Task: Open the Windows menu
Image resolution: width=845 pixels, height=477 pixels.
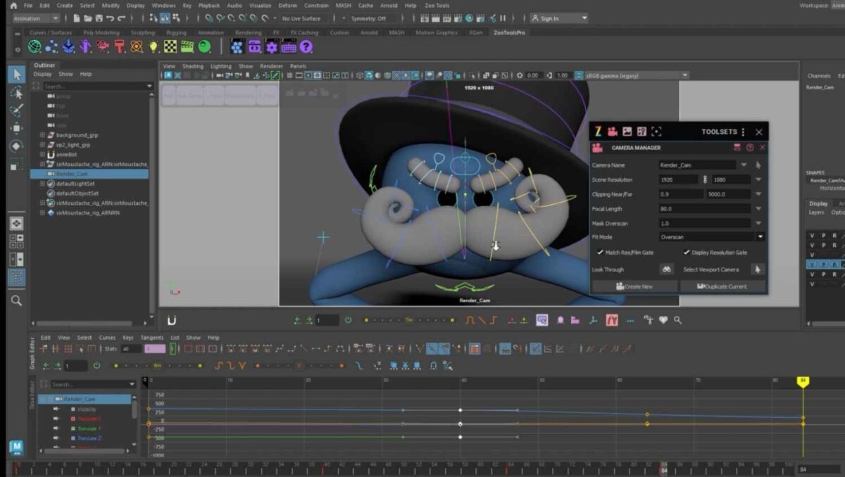Action: coord(164,5)
